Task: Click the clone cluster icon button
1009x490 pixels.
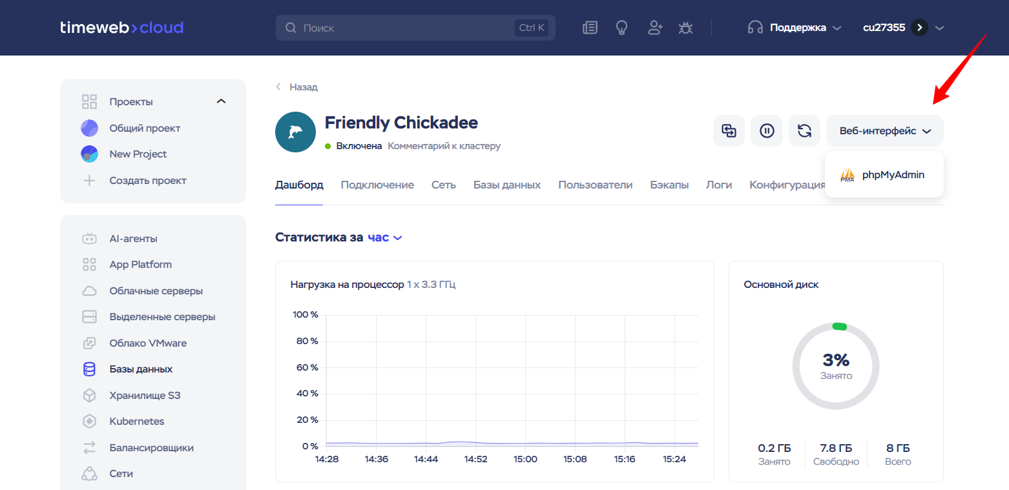Action: (x=729, y=131)
